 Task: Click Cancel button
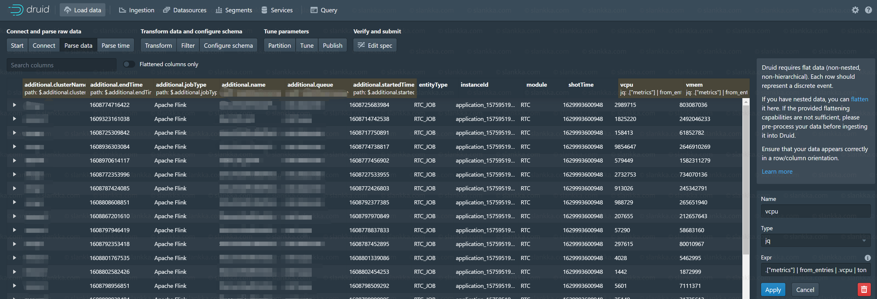point(805,289)
